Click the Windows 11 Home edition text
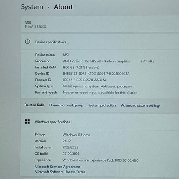 pos(77,135)
